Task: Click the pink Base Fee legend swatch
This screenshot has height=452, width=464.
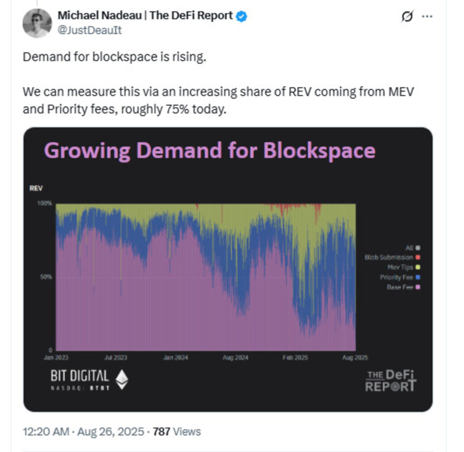Action: [417, 287]
